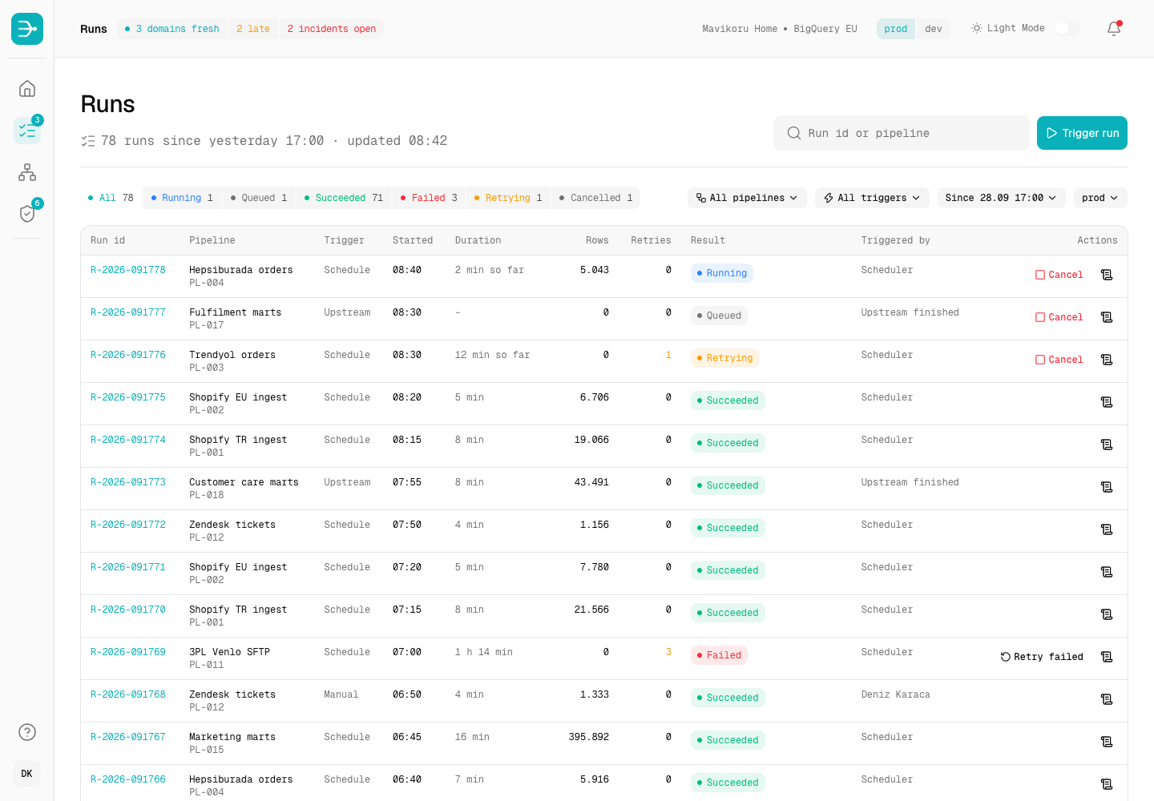
Task: Open logs icon for run R-2026-091776
Action: click(x=1107, y=360)
